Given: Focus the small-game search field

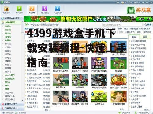Looking at the screenshot, I should point(122,25).
